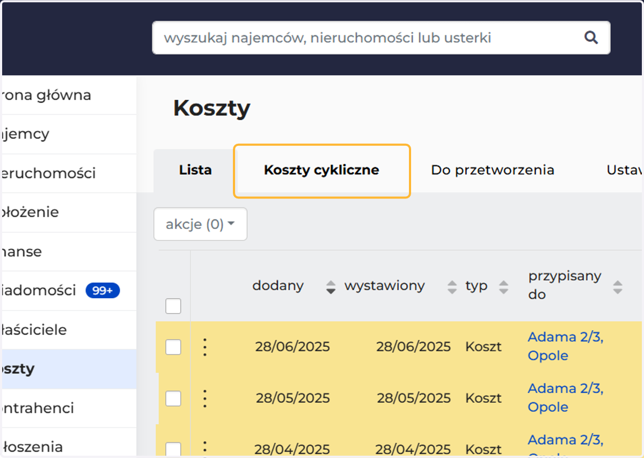
Task: Select Koszty in the sidebar
Action: point(69,369)
